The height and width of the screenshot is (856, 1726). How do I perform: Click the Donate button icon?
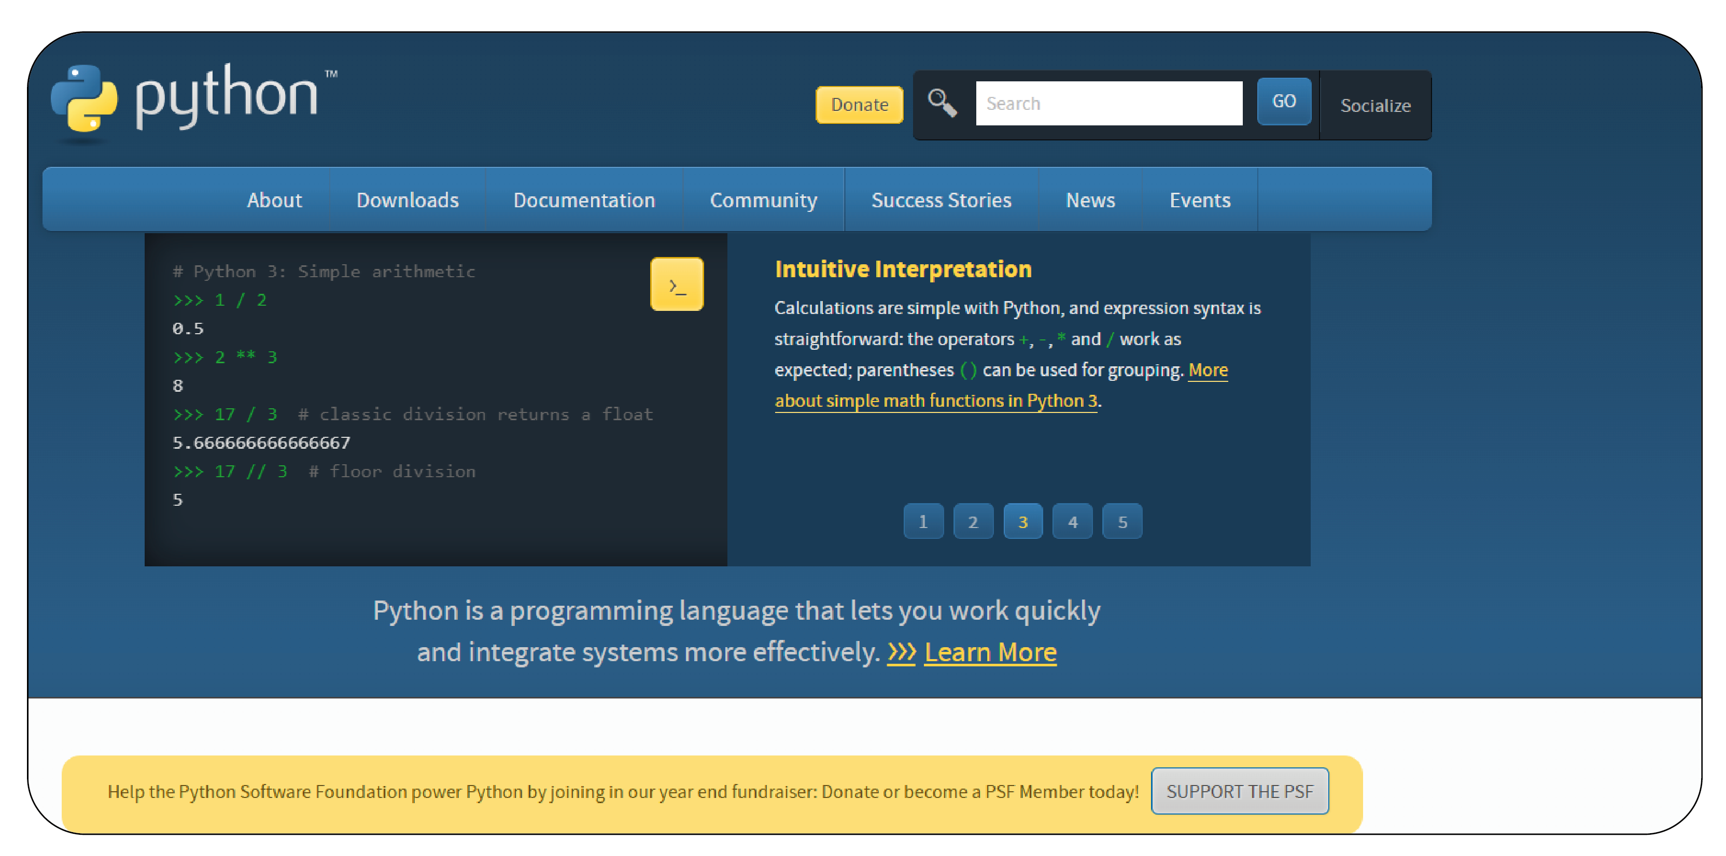tap(861, 104)
